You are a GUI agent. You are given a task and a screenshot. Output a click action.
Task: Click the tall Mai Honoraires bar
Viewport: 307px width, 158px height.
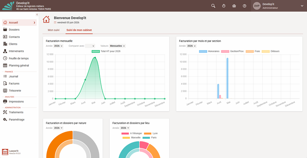point(227,78)
